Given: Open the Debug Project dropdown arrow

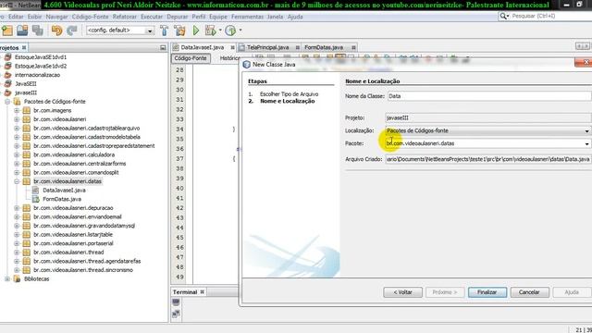Looking at the screenshot, I should coord(220,31).
